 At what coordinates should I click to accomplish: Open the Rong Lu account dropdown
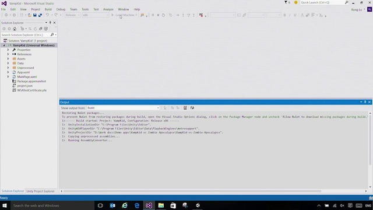tap(364, 9)
